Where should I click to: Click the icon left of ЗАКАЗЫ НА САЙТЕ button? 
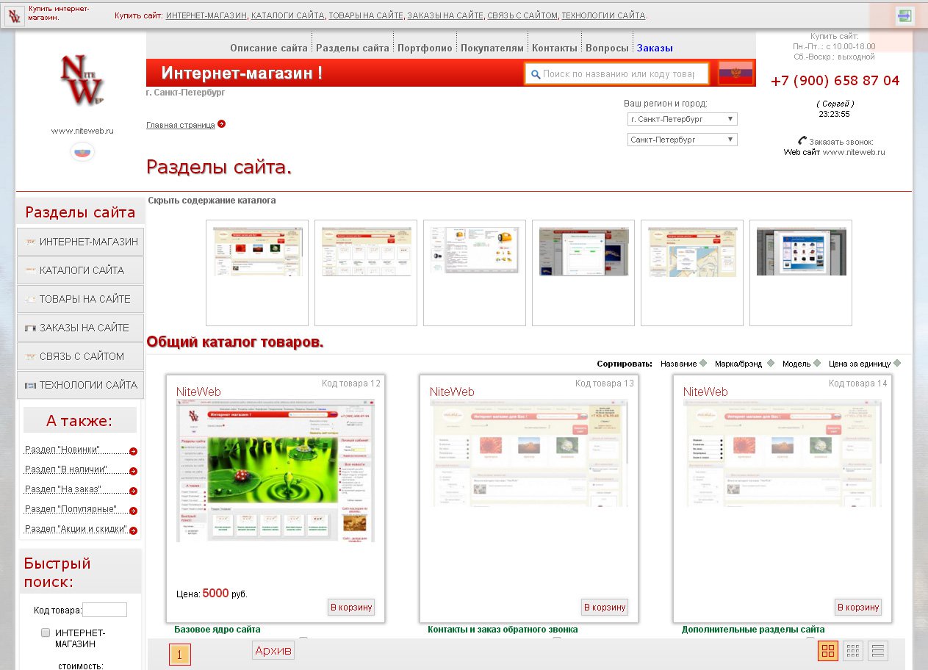click(30, 328)
